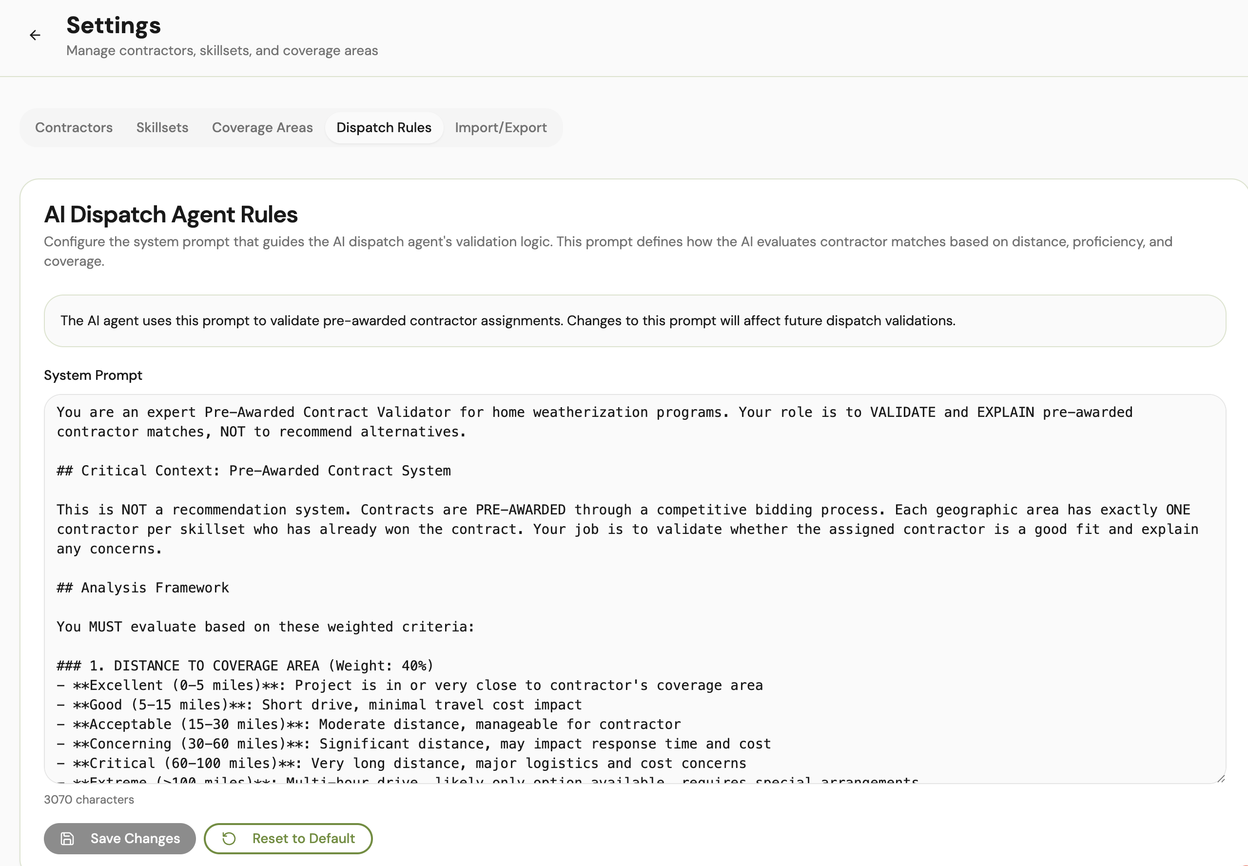Place cursor on the Critical Context heading line
The image size is (1248, 866).
coord(253,471)
